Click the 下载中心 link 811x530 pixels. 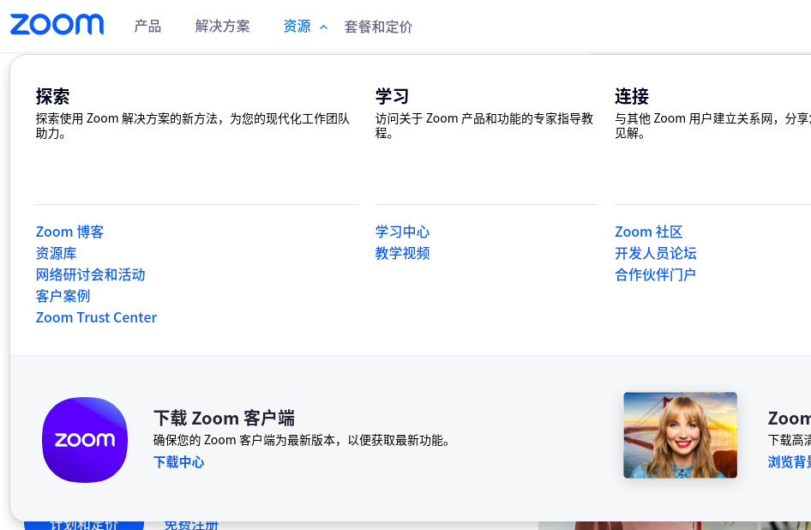tap(178, 462)
